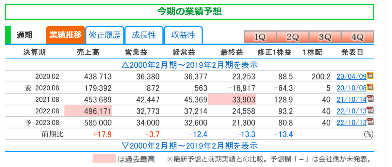
Task: Click the 42,447 operating profit value
Action: pos(148,100)
